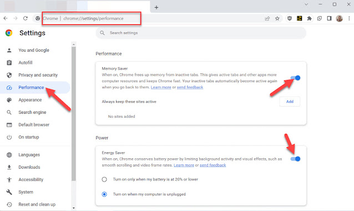Click the share page icon
The image size is (354, 211).
pyautogui.click(x=267, y=18)
